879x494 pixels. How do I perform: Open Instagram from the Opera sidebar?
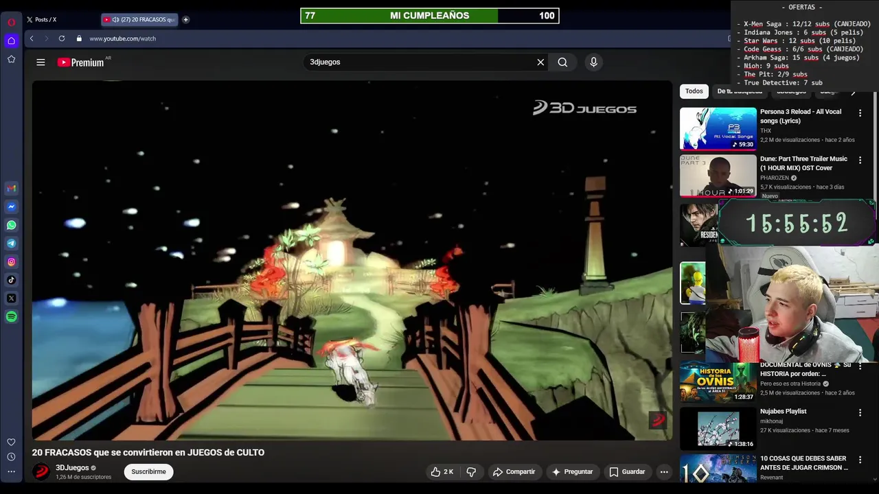(11, 261)
